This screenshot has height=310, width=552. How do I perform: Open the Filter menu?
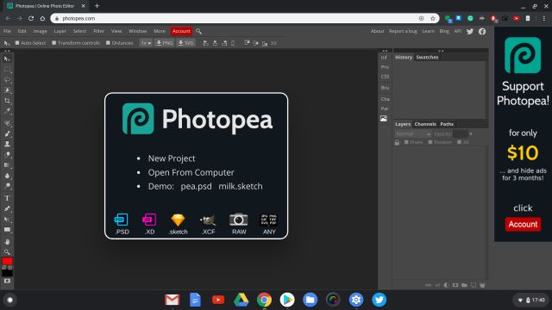[98, 31]
